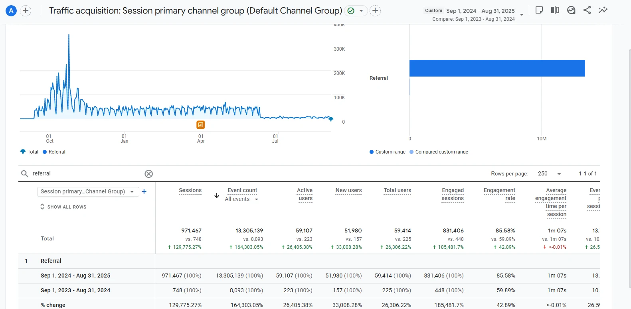Viewport: 631px width, 309px height.
Task: Click the edit comparisons icon
Action: coord(555,10)
